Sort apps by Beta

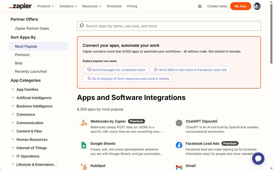tap(19, 63)
